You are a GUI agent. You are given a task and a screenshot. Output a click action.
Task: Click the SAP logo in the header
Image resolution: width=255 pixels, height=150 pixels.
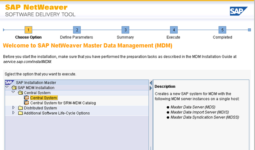point(239,11)
